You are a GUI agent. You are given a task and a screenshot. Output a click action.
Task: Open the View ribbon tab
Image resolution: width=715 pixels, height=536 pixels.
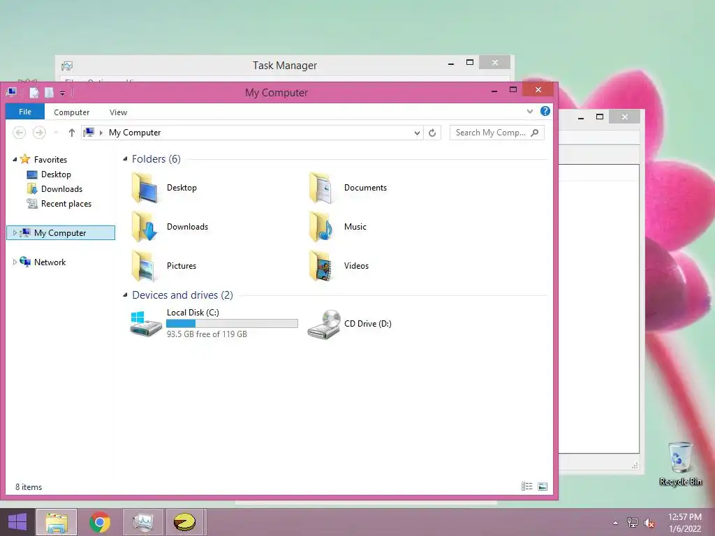click(x=118, y=112)
